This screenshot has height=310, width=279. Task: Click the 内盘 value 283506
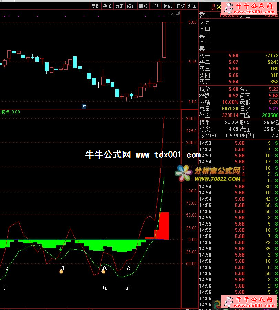(x=270, y=115)
